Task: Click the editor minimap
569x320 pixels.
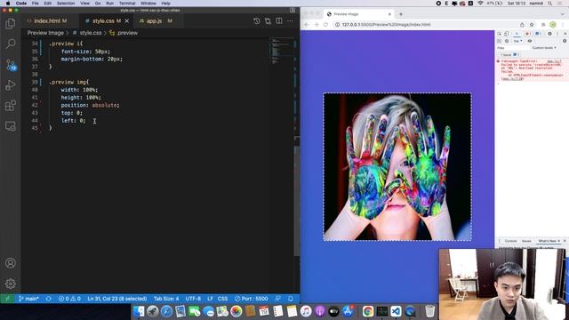Action: [x=281, y=51]
